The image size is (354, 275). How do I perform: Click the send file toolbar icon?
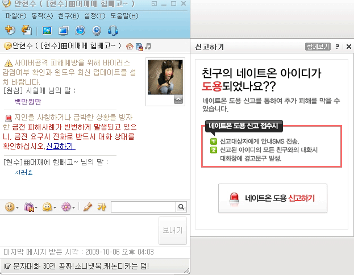(x=27, y=30)
